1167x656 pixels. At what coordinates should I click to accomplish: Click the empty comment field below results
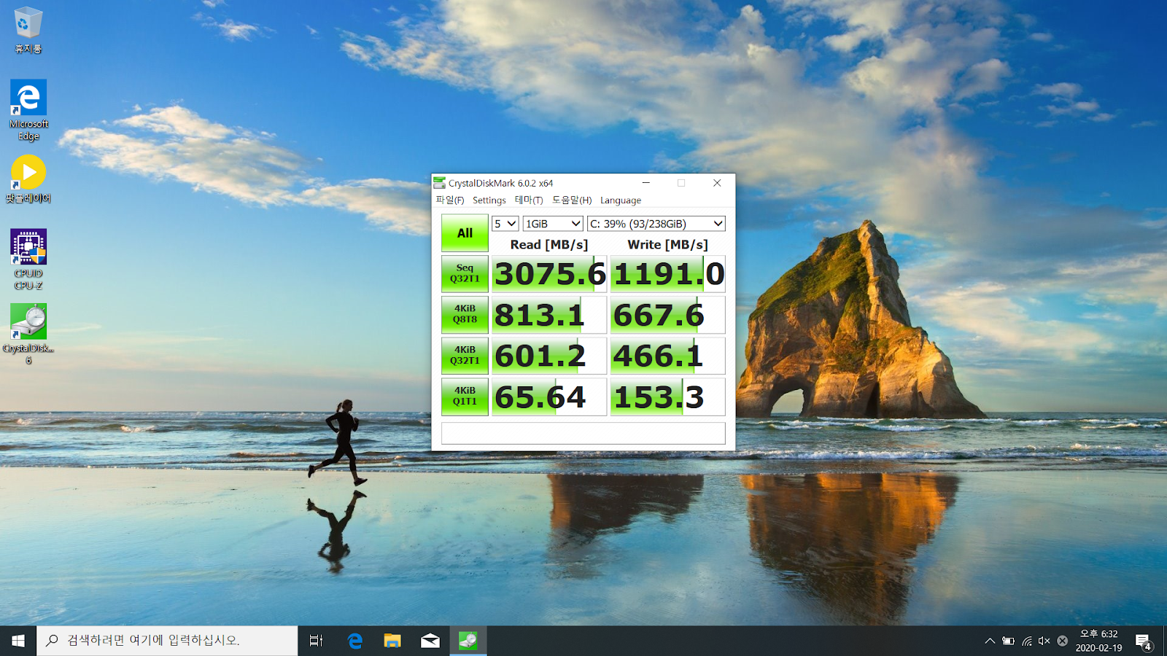[583, 433]
